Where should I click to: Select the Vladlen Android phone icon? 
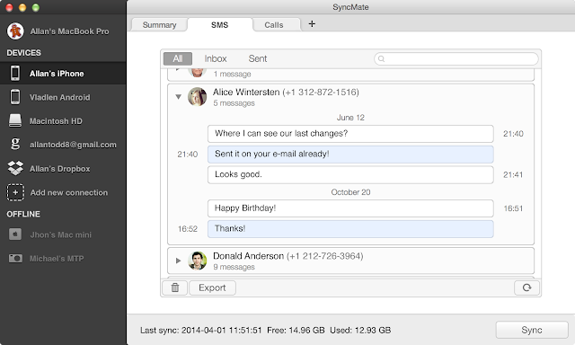[15, 97]
